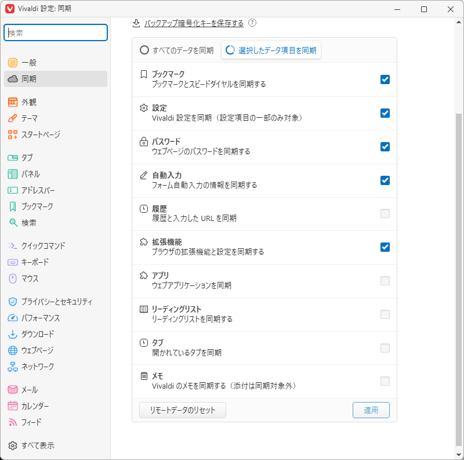464x460 pixels.
Task: Open フィード settings icon
Action: point(12,422)
